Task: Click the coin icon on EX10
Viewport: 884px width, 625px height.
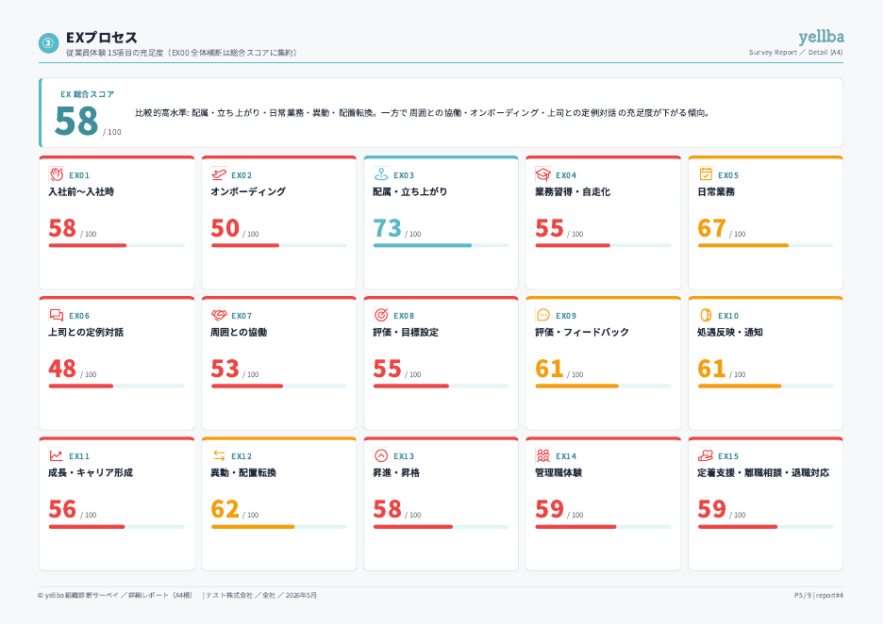Action: (706, 315)
